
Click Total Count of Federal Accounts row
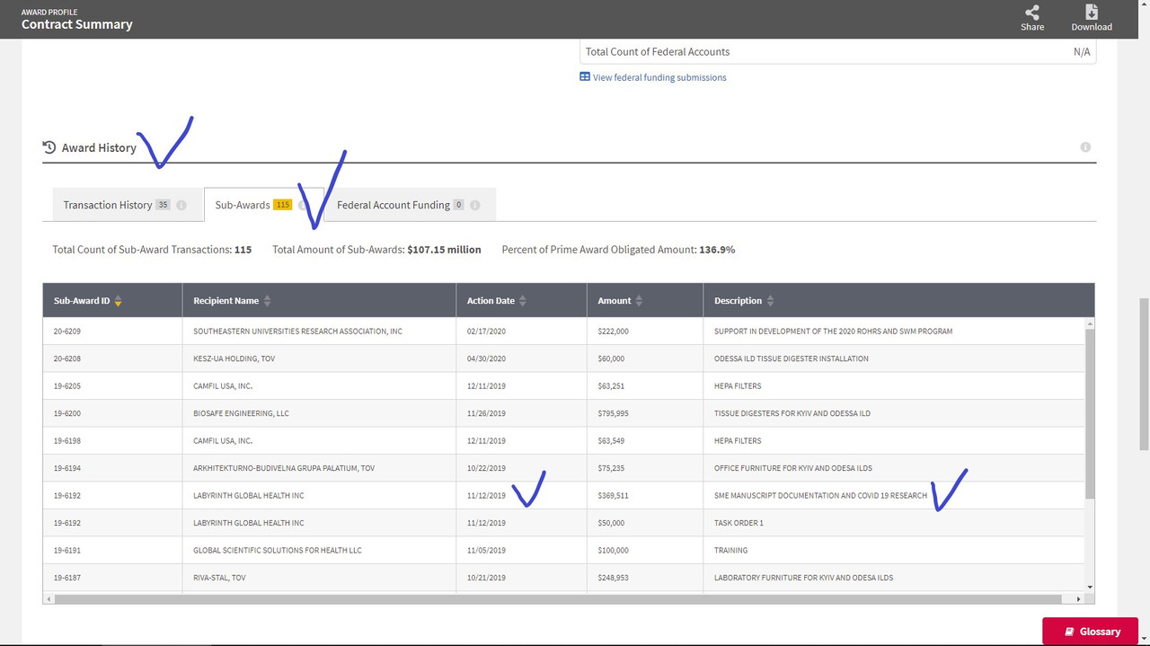coord(837,52)
